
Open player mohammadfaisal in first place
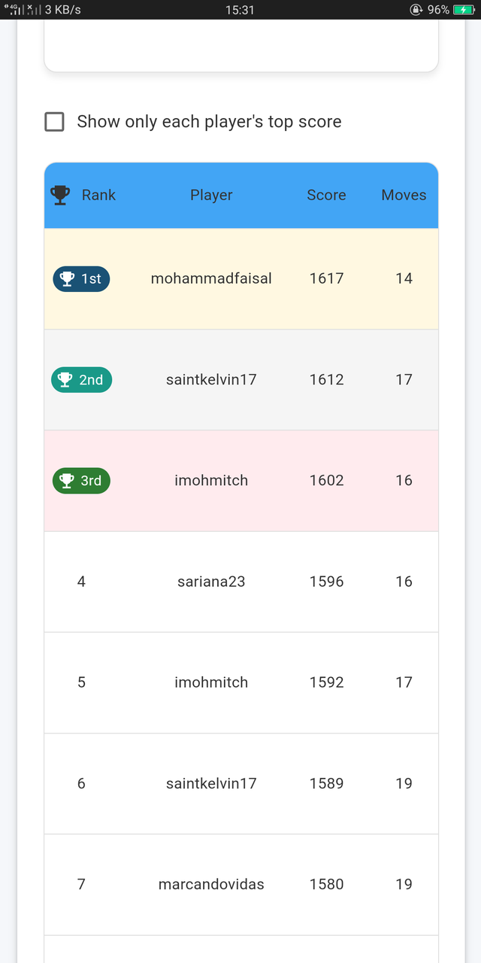[211, 279]
